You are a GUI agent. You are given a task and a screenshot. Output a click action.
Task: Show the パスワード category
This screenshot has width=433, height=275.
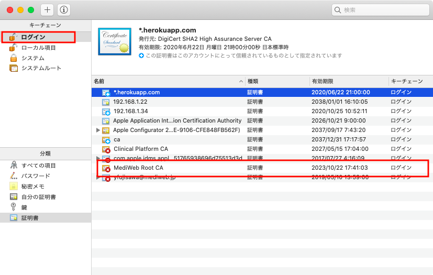click(46, 176)
